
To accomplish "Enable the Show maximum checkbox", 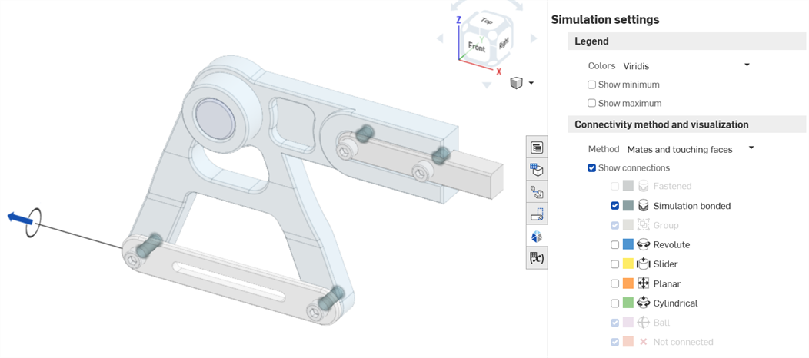I will click(x=591, y=103).
